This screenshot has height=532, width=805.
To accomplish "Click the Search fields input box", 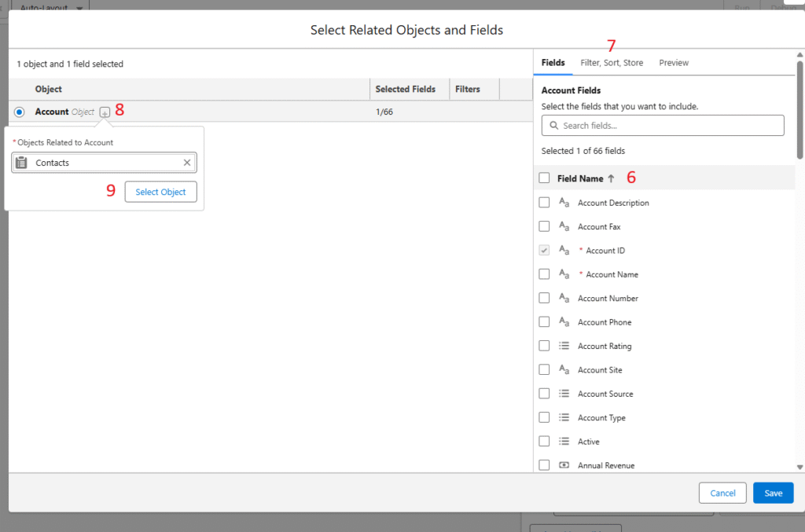I will [x=663, y=126].
